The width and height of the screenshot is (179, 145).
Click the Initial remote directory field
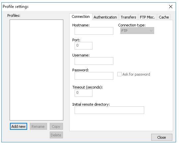pos(109,110)
